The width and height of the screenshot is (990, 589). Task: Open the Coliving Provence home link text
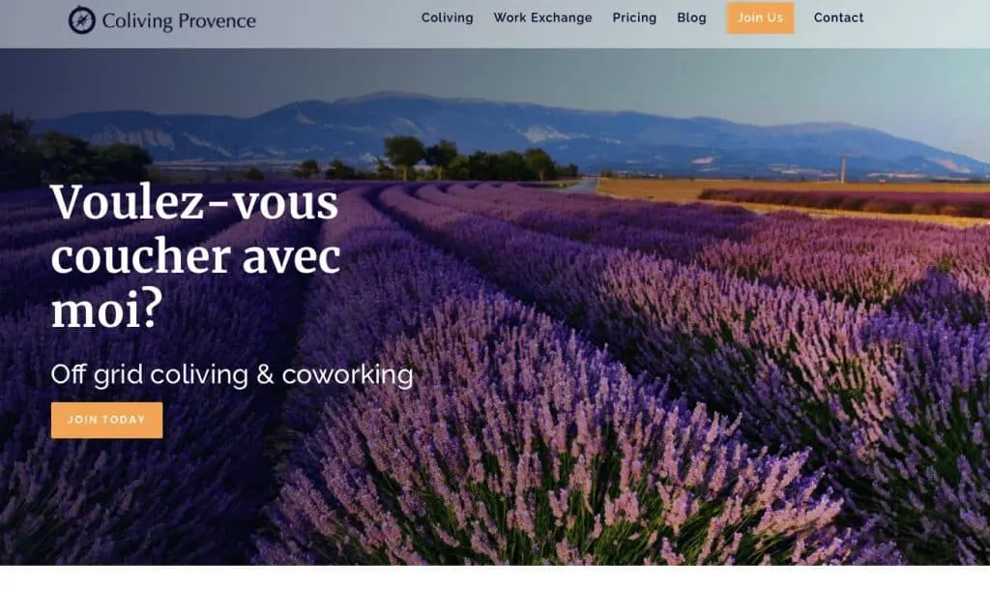pos(179,21)
